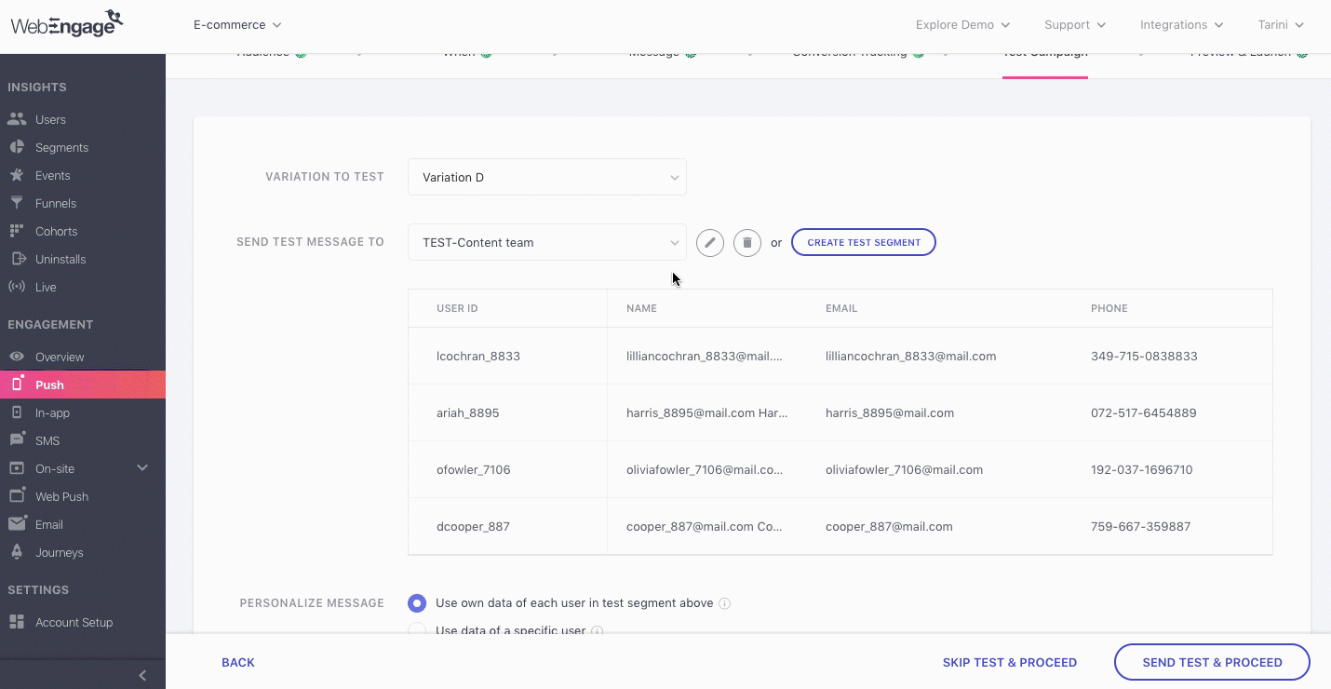The width and height of the screenshot is (1331, 689).
Task: Click the User ID column header
Action: [457, 308]
